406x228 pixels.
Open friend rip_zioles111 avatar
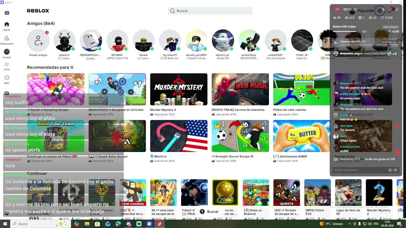170,41
